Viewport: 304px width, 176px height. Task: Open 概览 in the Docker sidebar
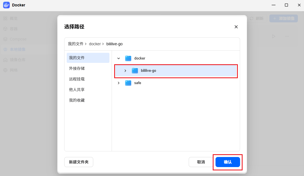(14, 18)
